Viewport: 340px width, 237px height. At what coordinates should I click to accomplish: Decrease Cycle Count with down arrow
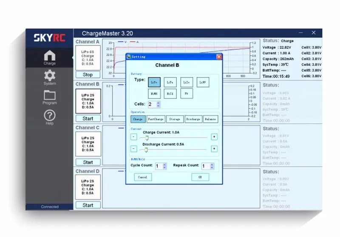click(164, 168)
